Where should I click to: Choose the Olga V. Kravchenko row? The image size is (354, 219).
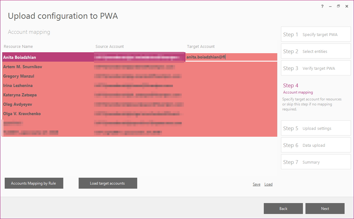140,114
